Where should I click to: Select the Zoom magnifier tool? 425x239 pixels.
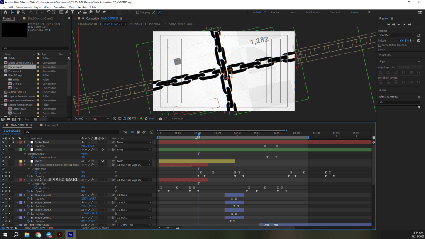click(23, 12)
